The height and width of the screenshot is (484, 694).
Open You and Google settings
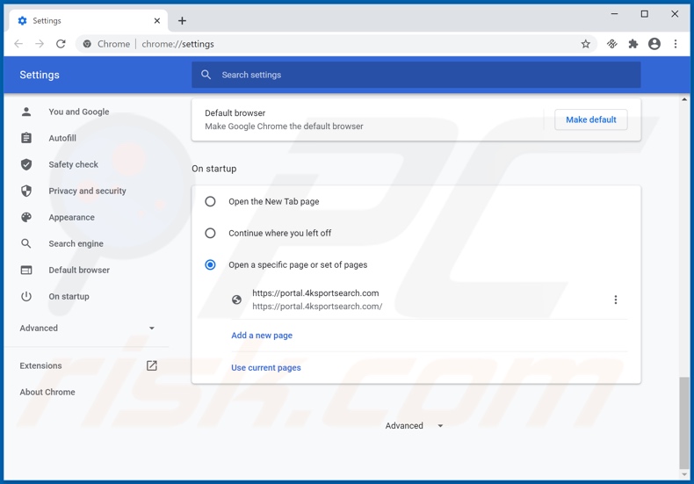(79, 112)
